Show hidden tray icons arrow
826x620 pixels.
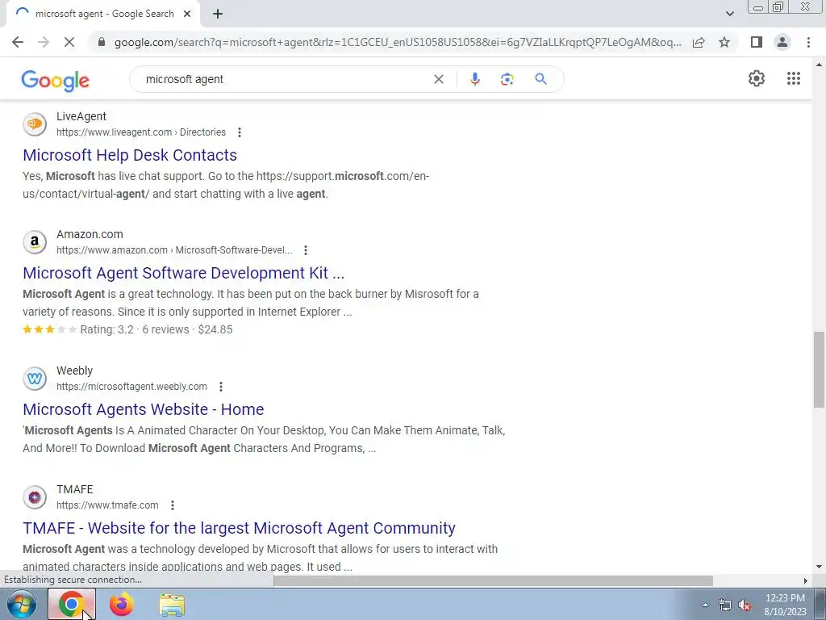coord(705,605)
